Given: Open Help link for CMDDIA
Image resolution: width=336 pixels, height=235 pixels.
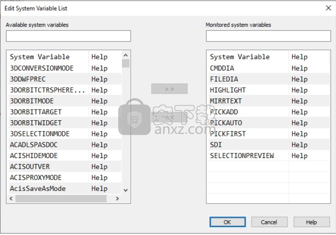Looking at the screenshot, I should click(300, 68).
